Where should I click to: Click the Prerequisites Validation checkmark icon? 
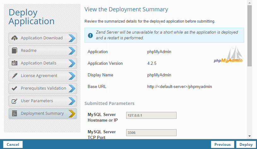click(14, 88)
